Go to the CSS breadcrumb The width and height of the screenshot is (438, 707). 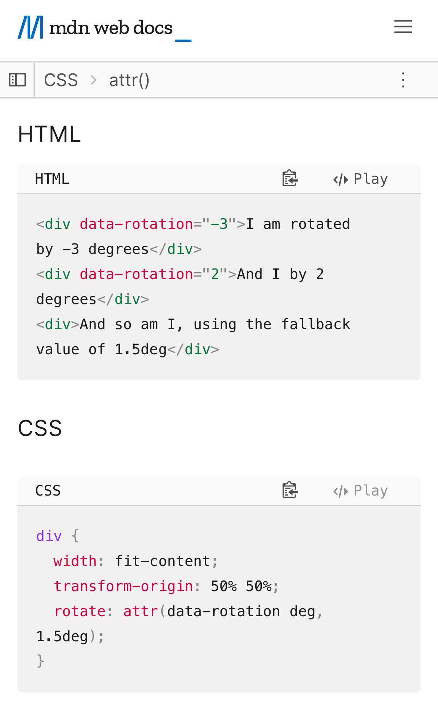pyautogui.click(x=61, y=80)
